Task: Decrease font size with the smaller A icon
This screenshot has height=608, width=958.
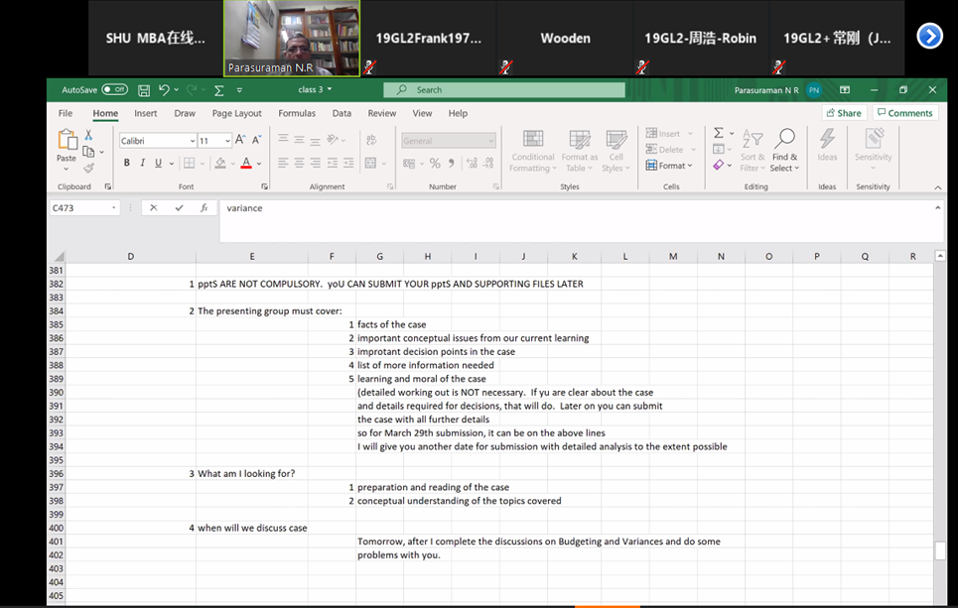Action: click(256, 141)
